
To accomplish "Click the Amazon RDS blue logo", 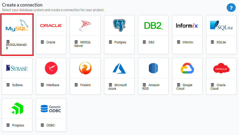I will point(153,68).
